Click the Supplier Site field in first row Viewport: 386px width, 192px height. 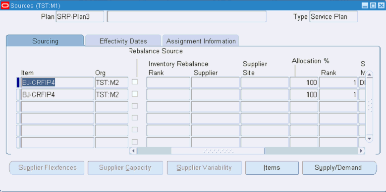click(x=265, y=82)
